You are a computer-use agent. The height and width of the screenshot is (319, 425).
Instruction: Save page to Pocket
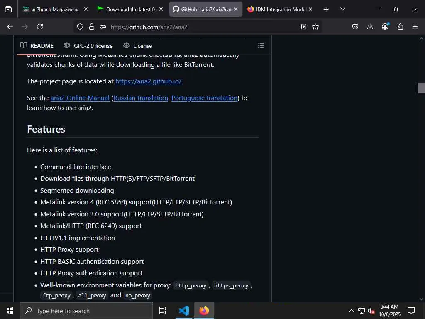[355, 27]
